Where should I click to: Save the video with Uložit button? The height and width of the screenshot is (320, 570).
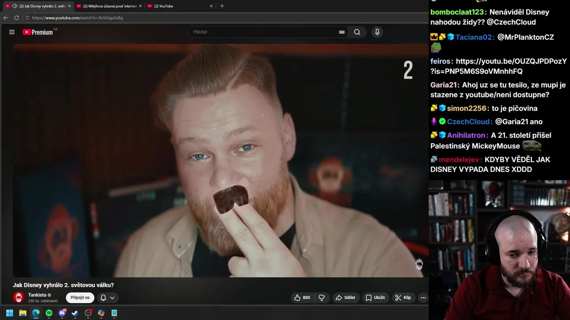375,298
